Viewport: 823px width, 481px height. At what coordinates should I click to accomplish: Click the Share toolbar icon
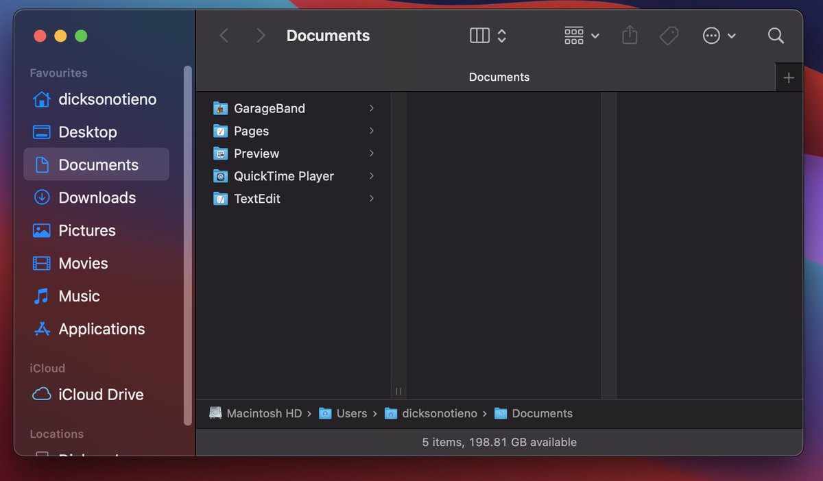[x=630, y=36]
